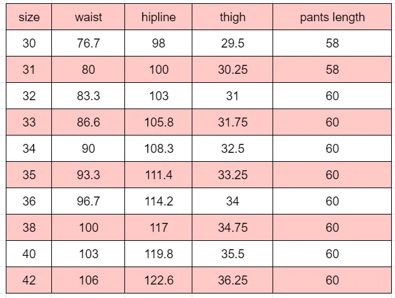Click the size 42 cell

[x=29, y=281]
